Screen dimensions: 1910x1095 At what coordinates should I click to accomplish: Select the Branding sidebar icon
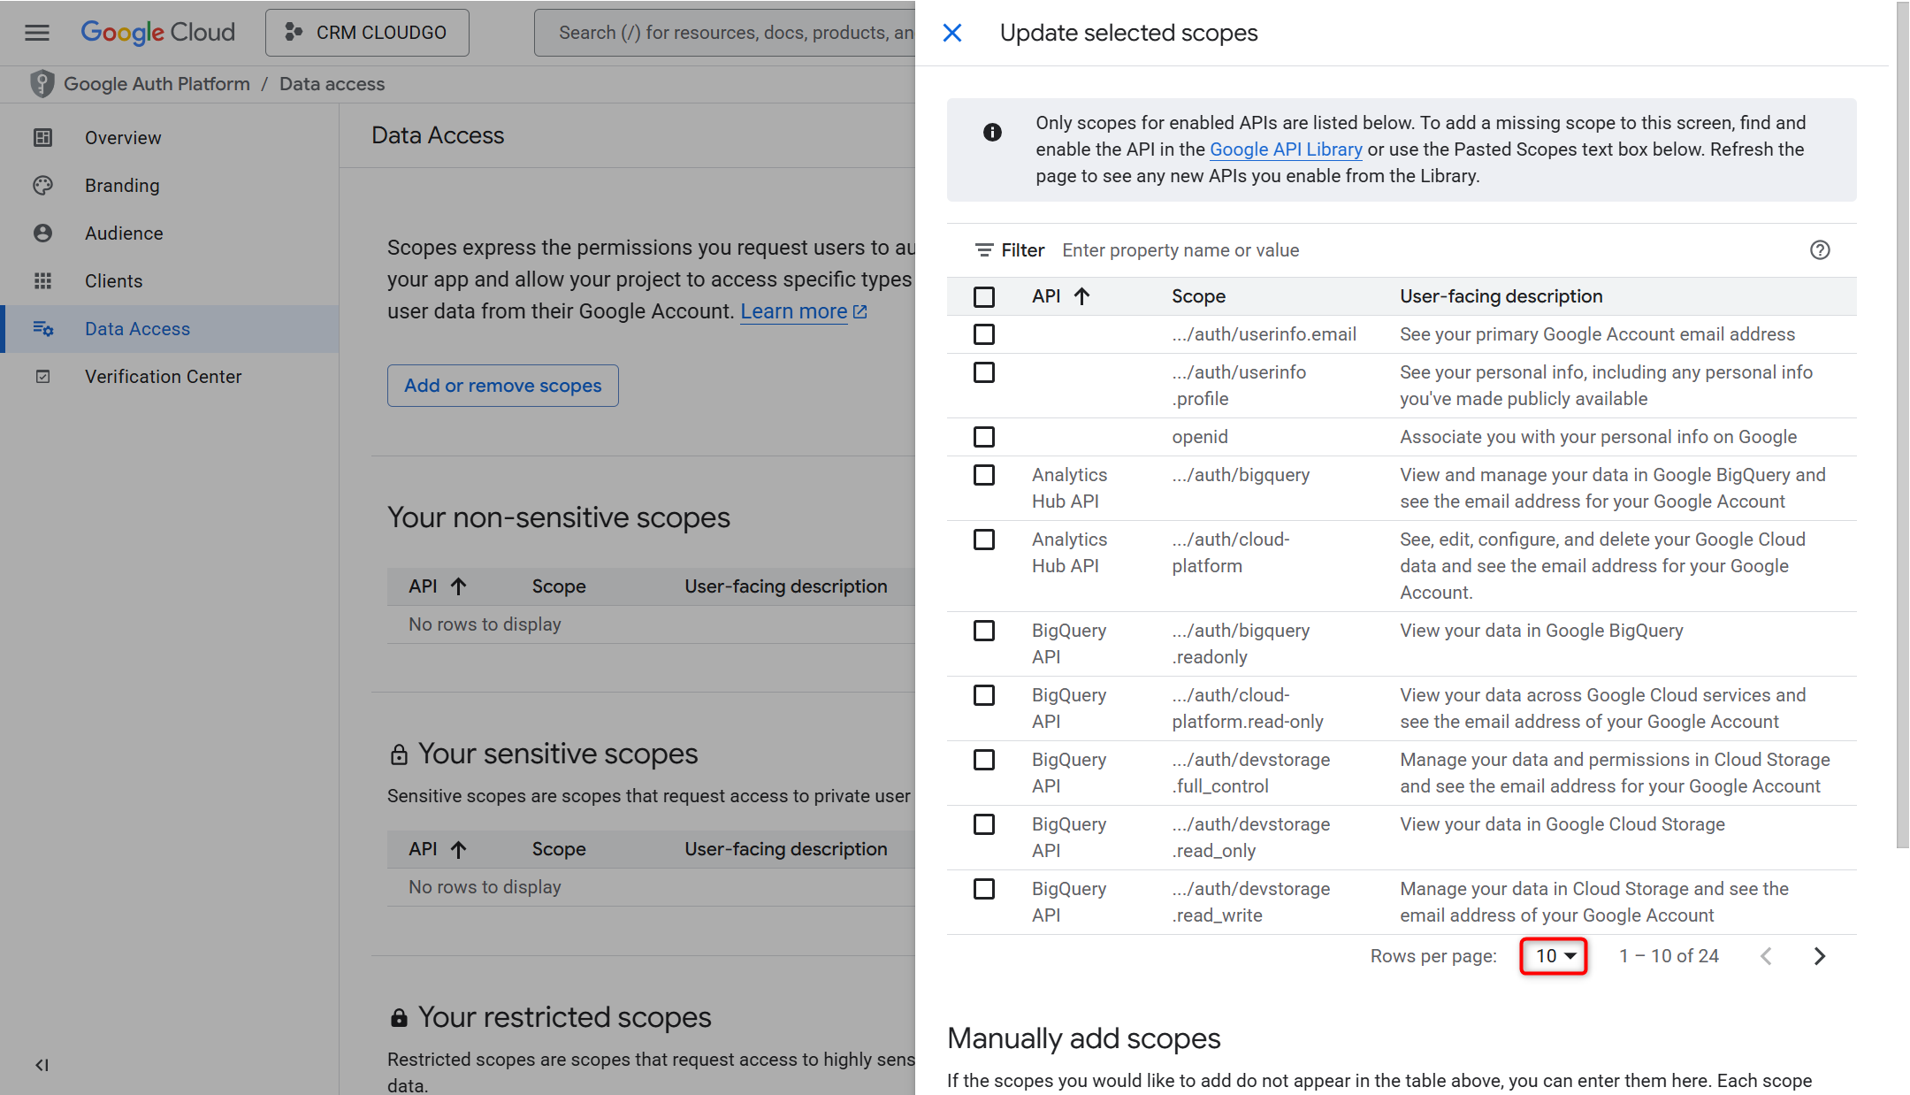point(43,186)
